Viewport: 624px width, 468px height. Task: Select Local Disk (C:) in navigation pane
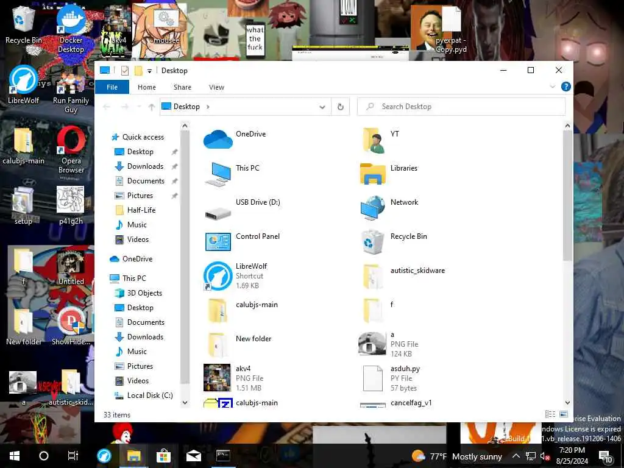[144, 395]
